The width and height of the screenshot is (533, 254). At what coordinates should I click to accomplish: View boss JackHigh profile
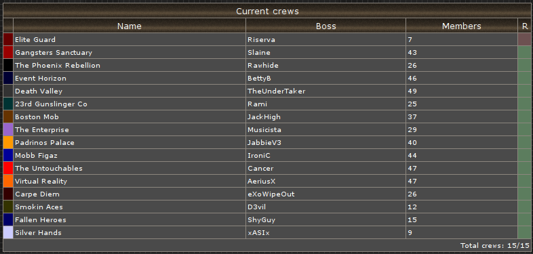coord(264,117)
